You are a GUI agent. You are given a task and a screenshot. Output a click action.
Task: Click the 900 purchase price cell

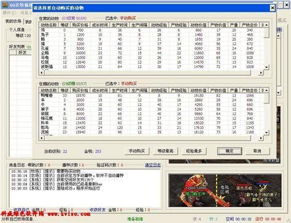tap(80, 39)
